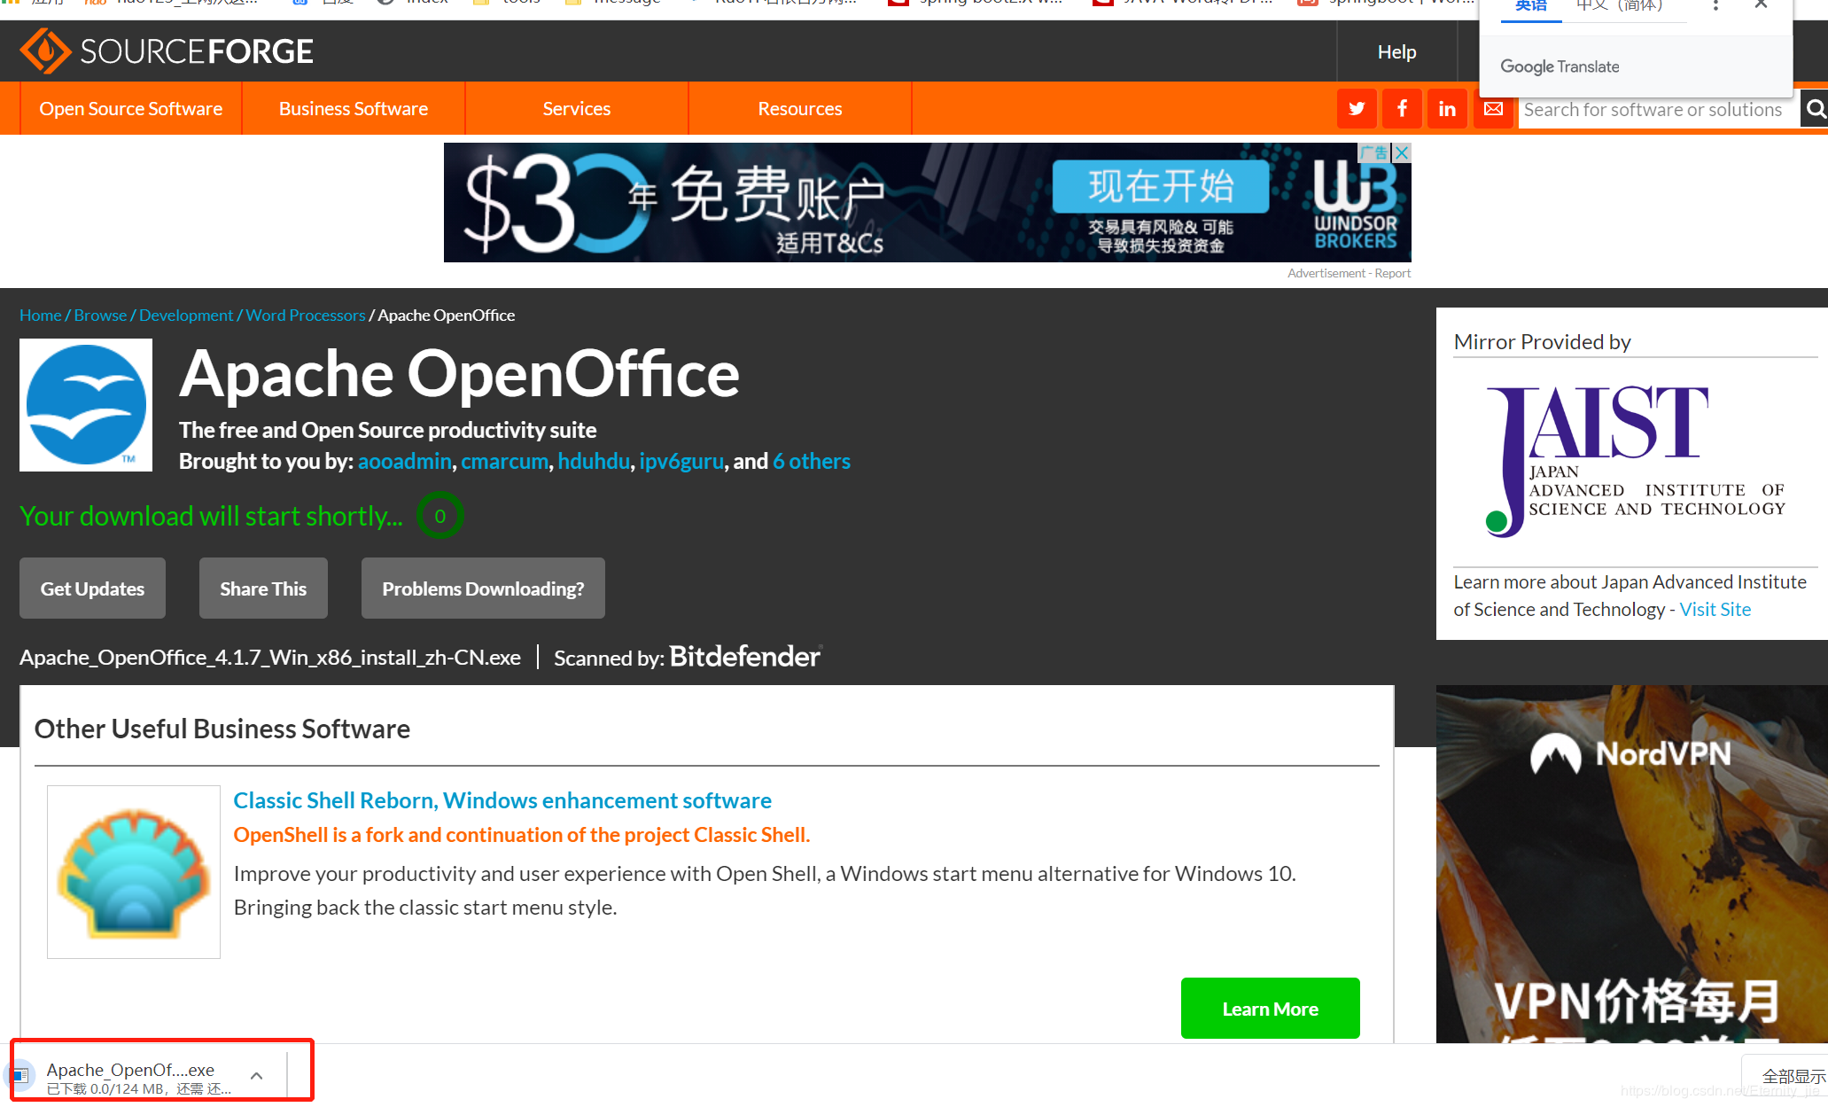
Task: Open the Business Software menu
Action: (354, 109)
